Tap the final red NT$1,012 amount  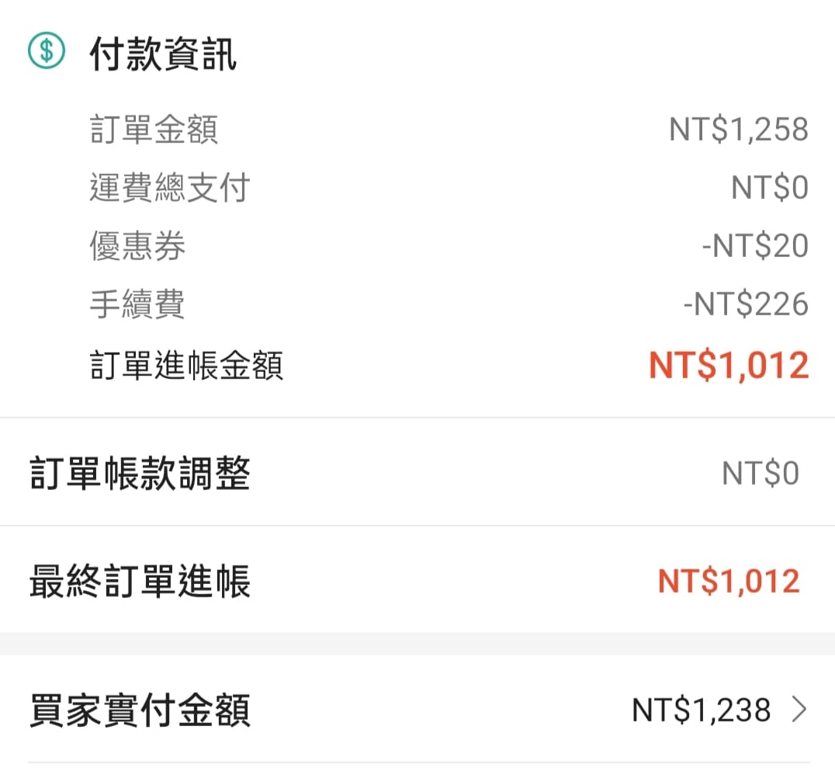click(729, 580)
